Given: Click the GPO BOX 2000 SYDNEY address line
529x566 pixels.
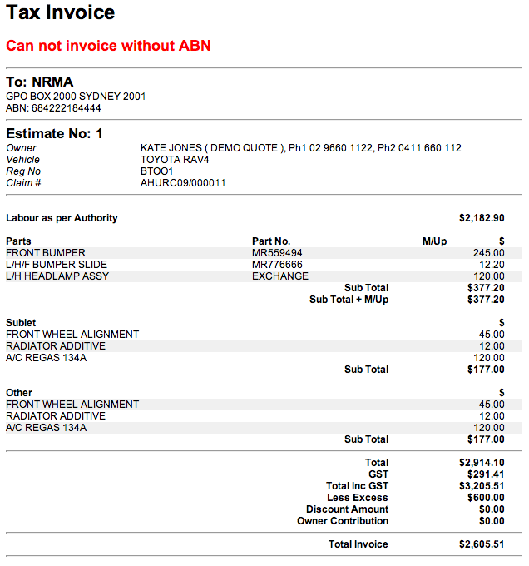Looking at the screenshot, I should coord(76,97).
